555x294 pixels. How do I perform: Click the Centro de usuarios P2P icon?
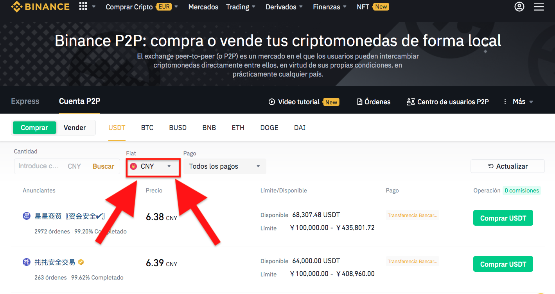coord(410,102)
